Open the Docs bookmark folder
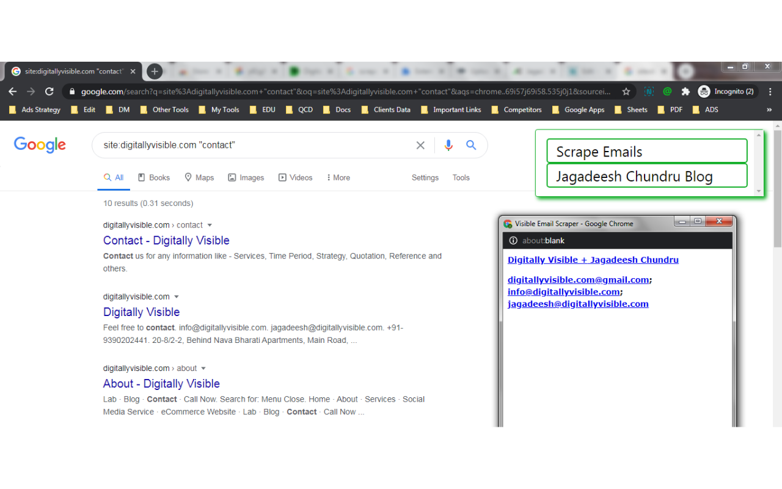This screenshot has width=782, height=489. (337, 110)
